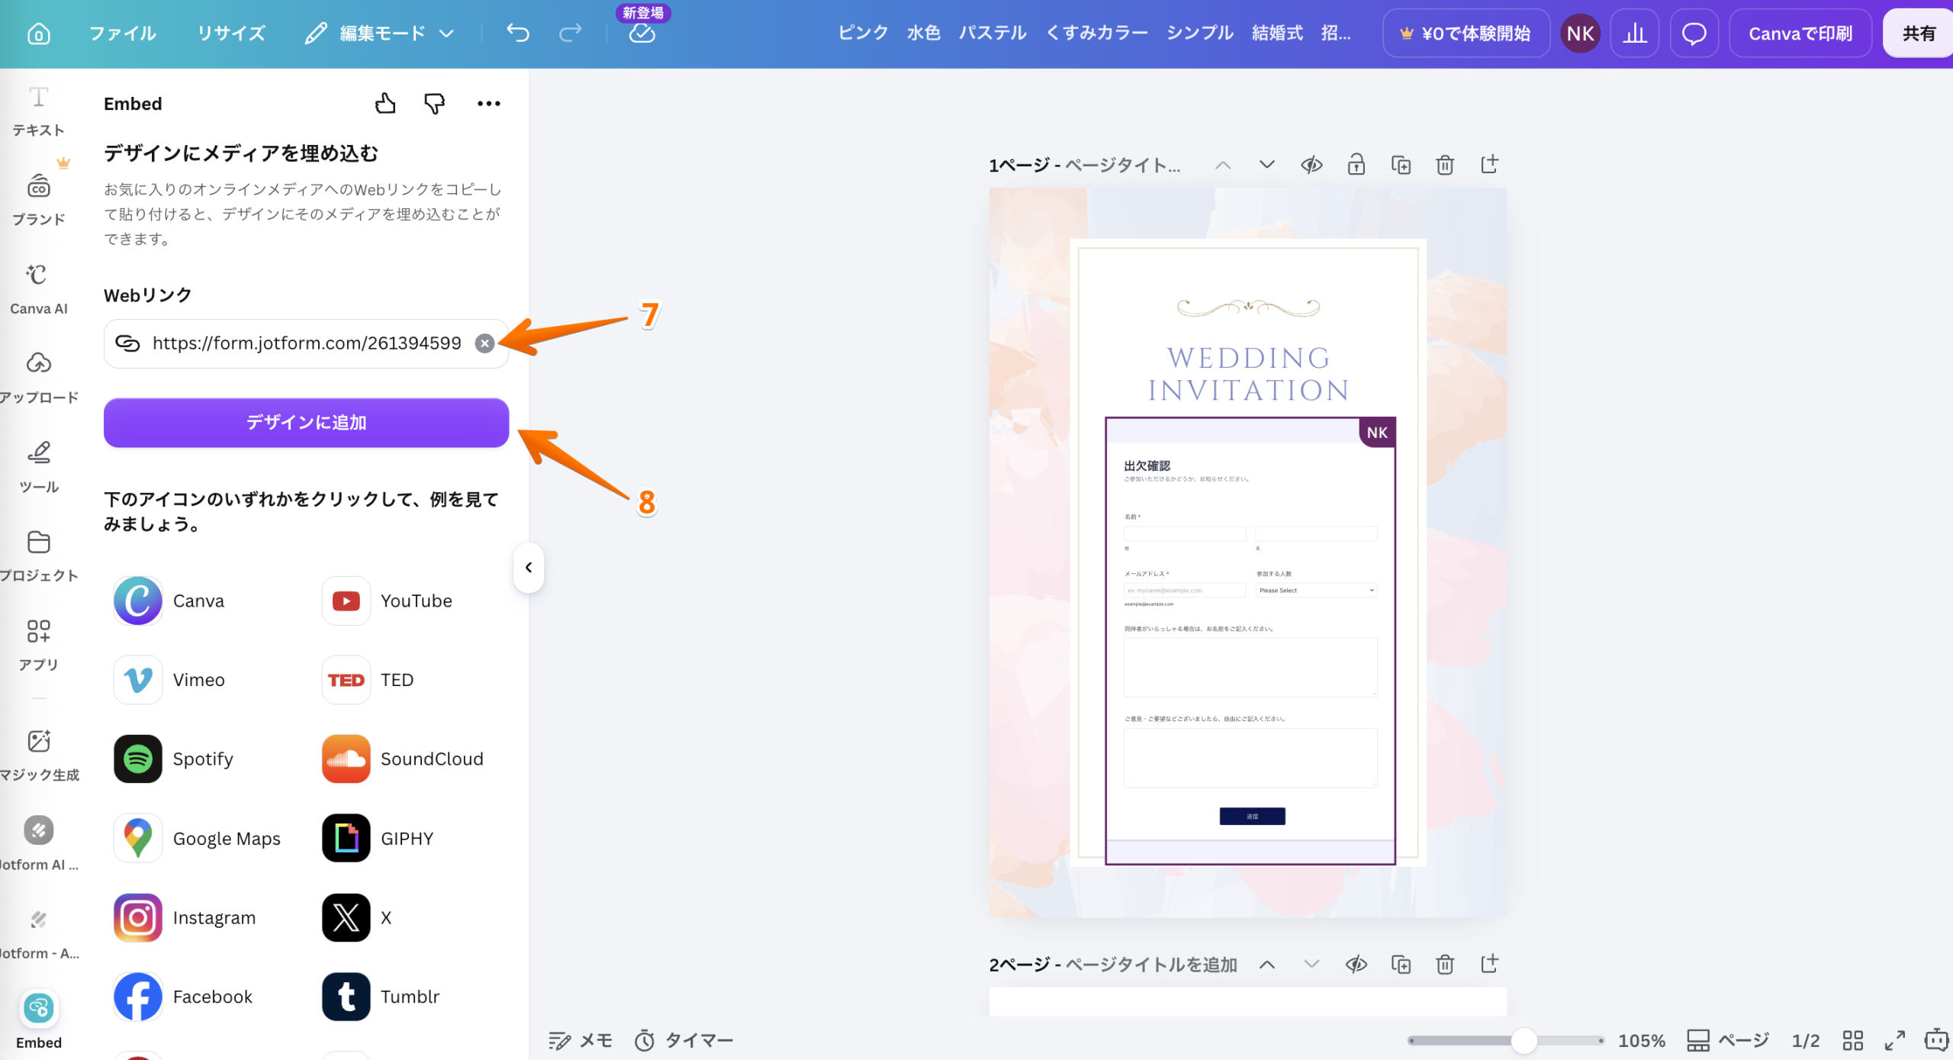The height and width of the screenshot is (1060, 1953).
Task: Clear the Webリンク URL field
Action: point(484,343)
